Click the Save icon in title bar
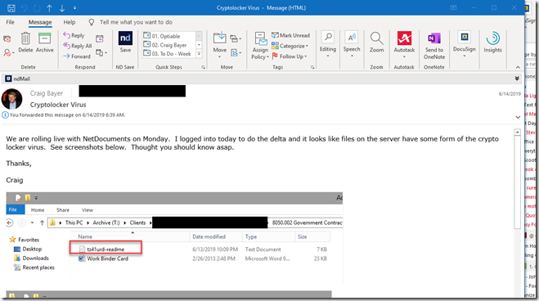This screenshot has height=301, width=539. tap(11, 8)
